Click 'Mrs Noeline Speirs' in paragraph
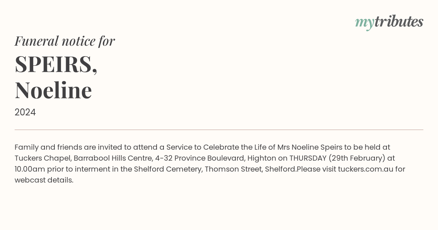This screenshot has width=438, height=230. click(x=310, y=147)
